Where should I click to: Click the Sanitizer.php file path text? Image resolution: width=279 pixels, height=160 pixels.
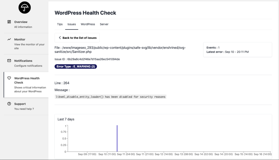point(120,50)
